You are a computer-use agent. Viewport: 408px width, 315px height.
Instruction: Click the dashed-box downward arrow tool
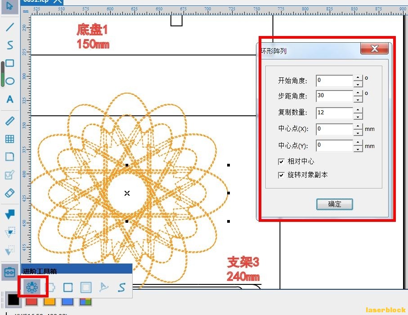coord(10,232)
